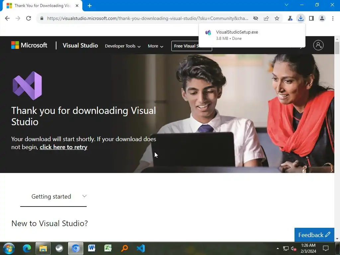Share this page using the share icon

(266, 18)
